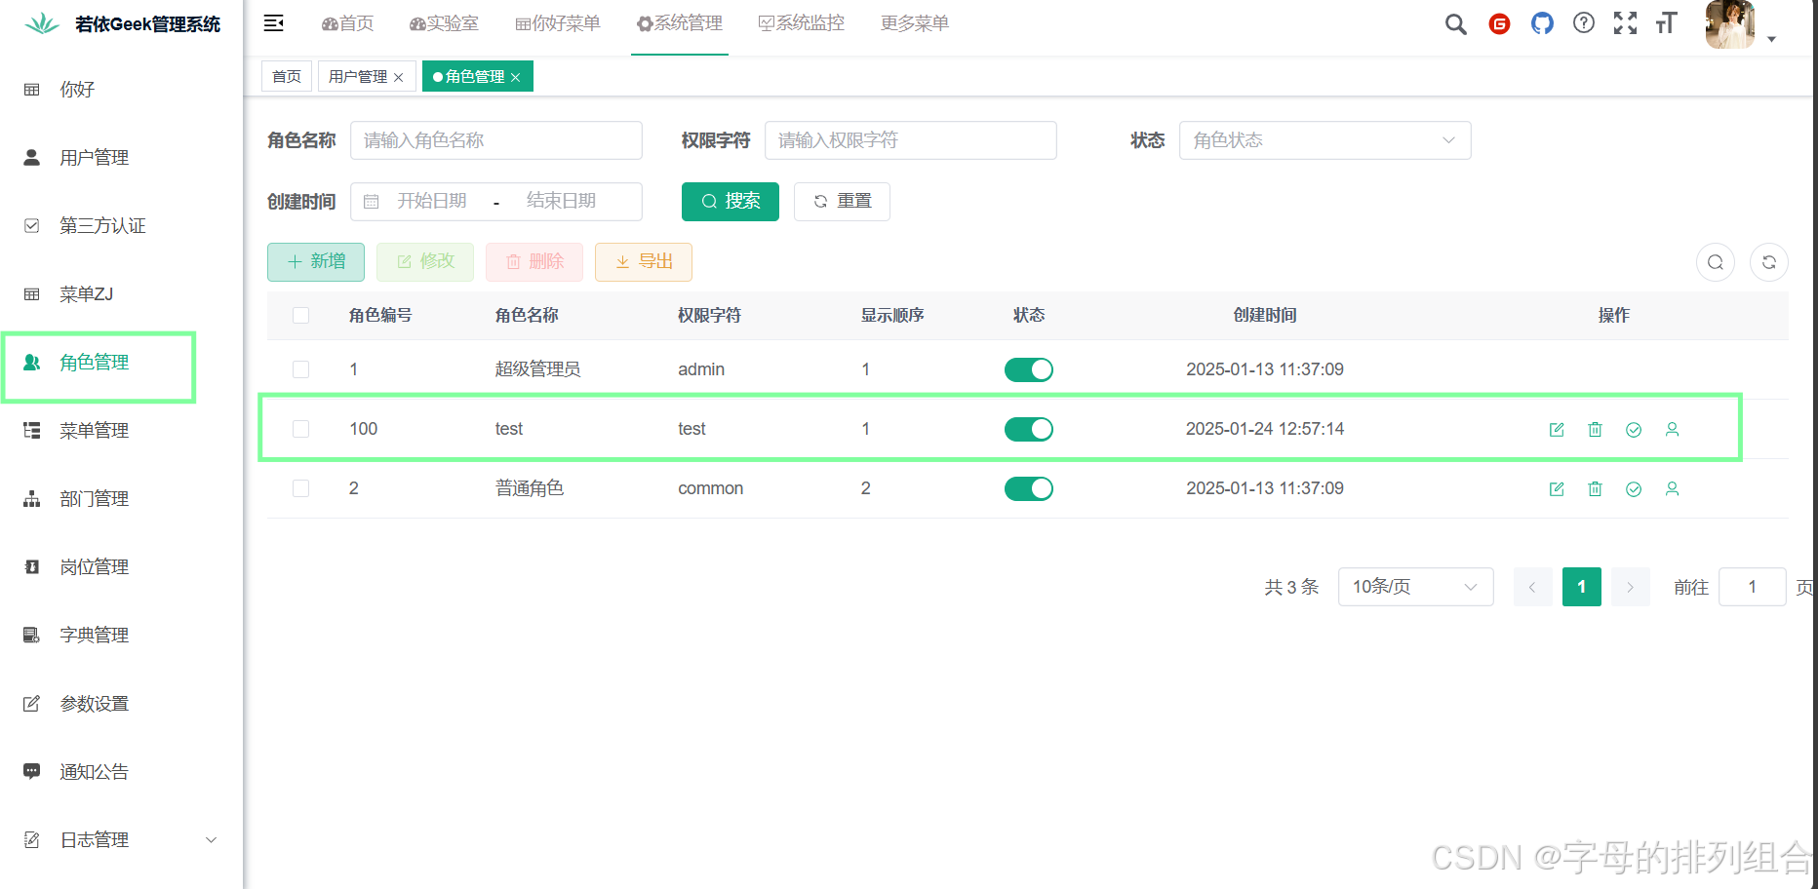
Task: Click the 重置 button
Action: [842, 202]
